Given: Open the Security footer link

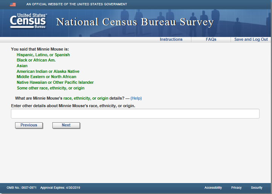Looking at the screenshot, I should tap(257, 188).
